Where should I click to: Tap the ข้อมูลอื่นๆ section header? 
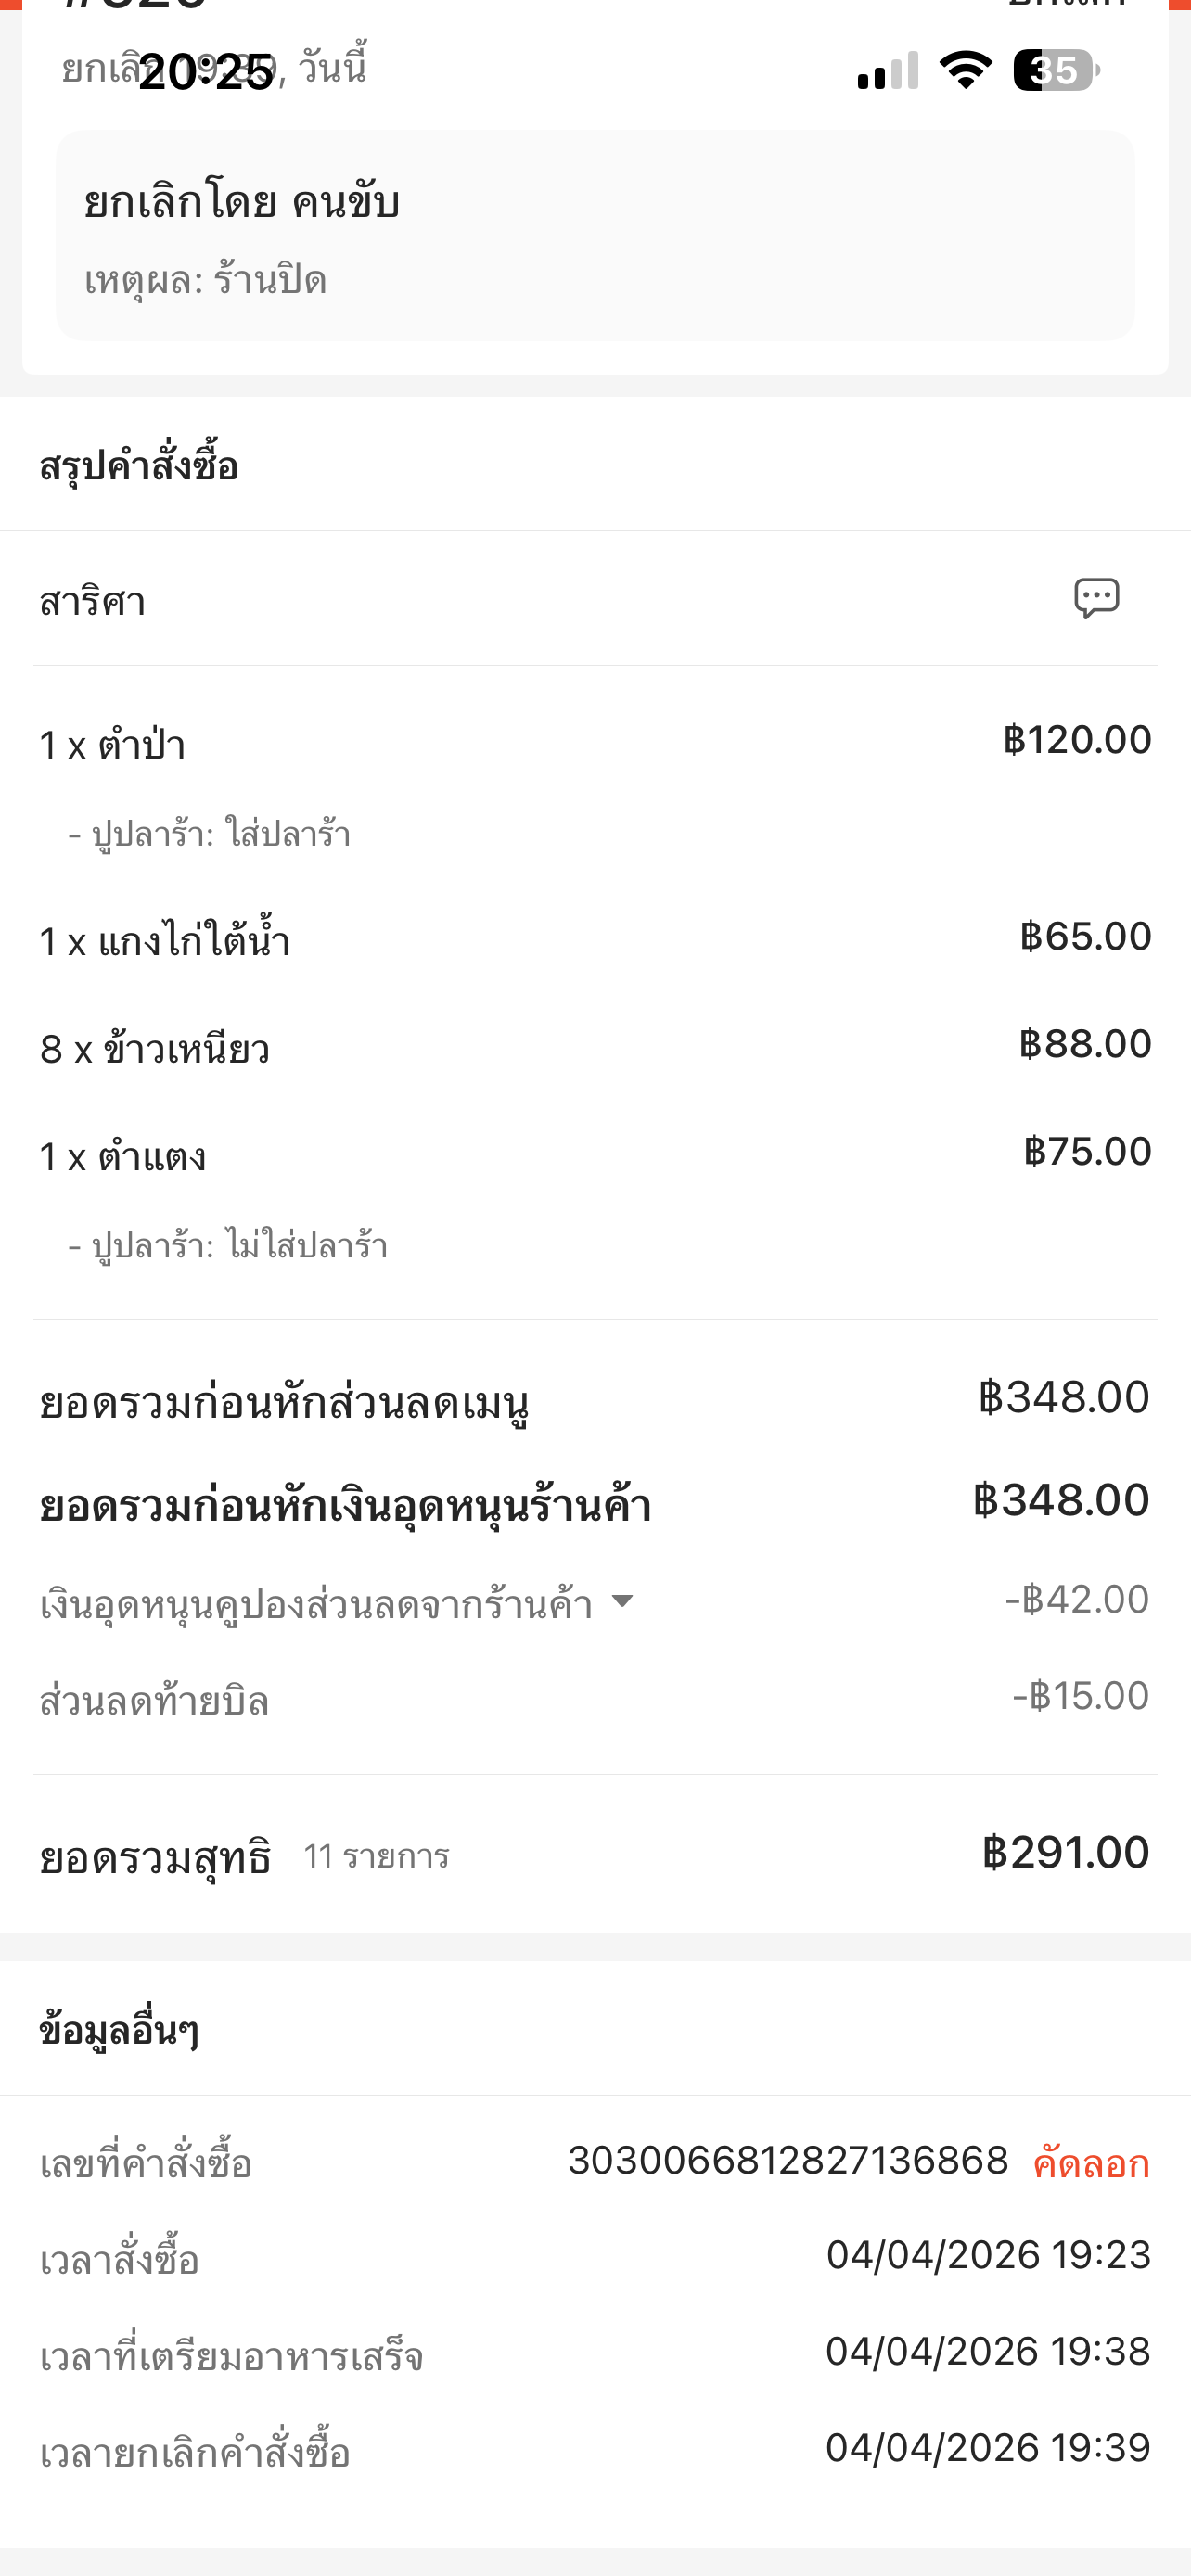119,2030
